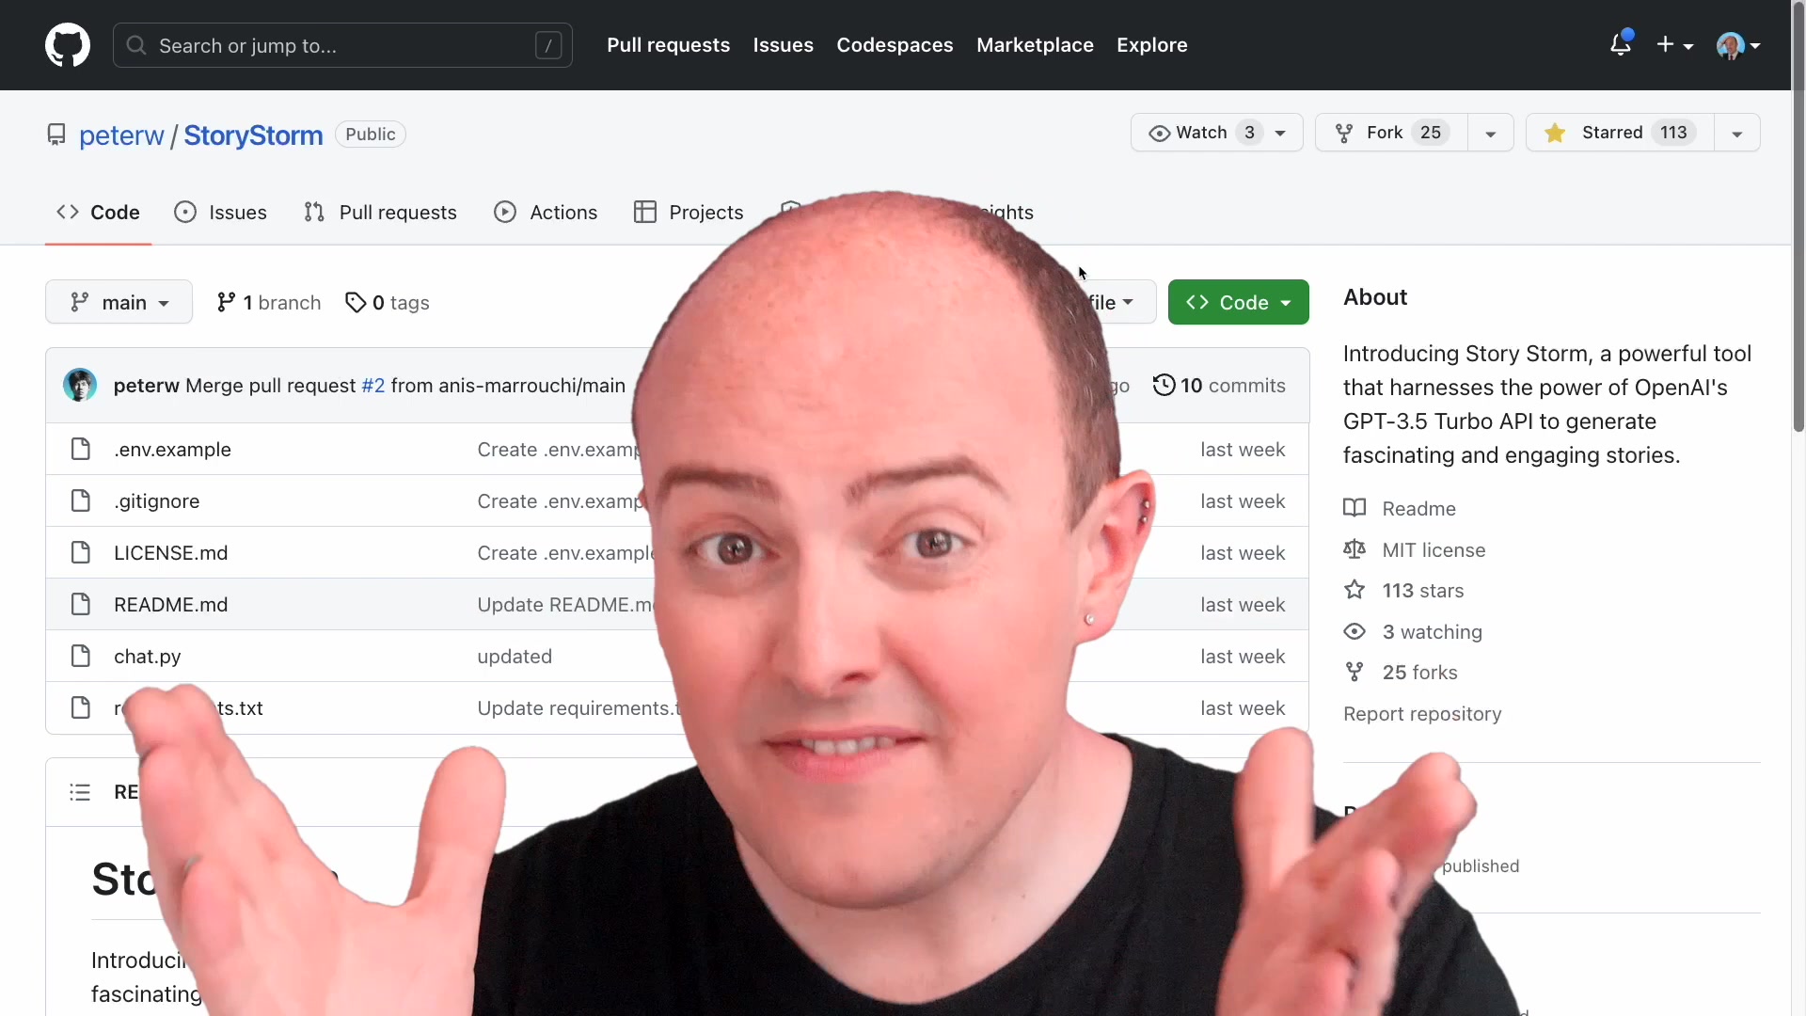
Task: Open the main branch selector
Action: (x=119, y=302)
